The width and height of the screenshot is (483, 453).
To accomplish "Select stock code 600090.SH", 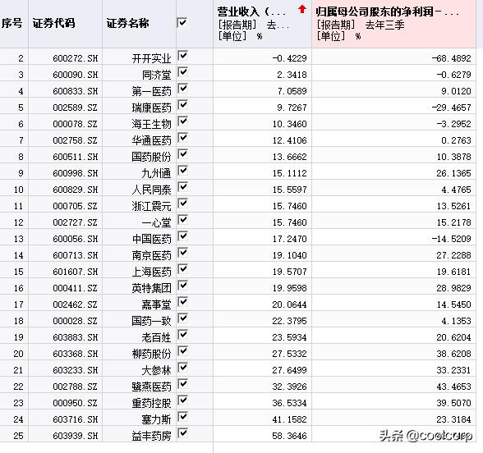I will click(76, 75).
